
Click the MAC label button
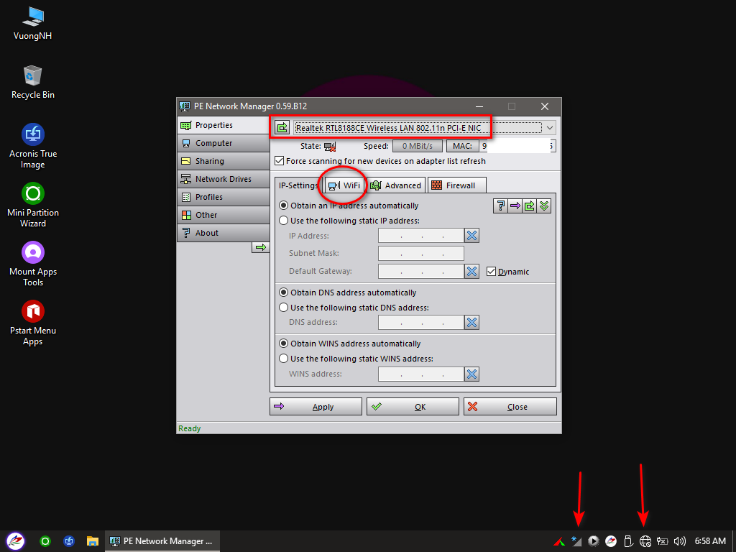462,146
